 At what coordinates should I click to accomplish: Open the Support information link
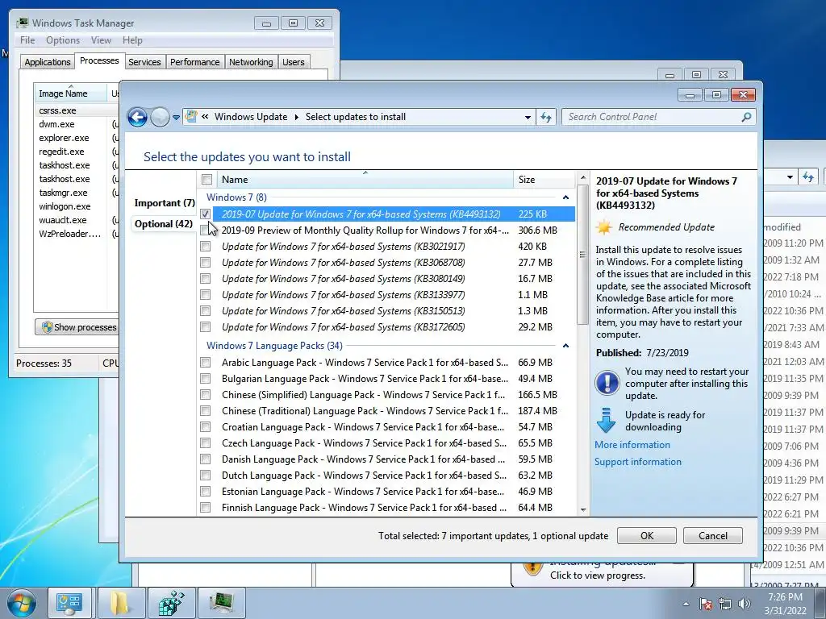(x=638, y=462)
